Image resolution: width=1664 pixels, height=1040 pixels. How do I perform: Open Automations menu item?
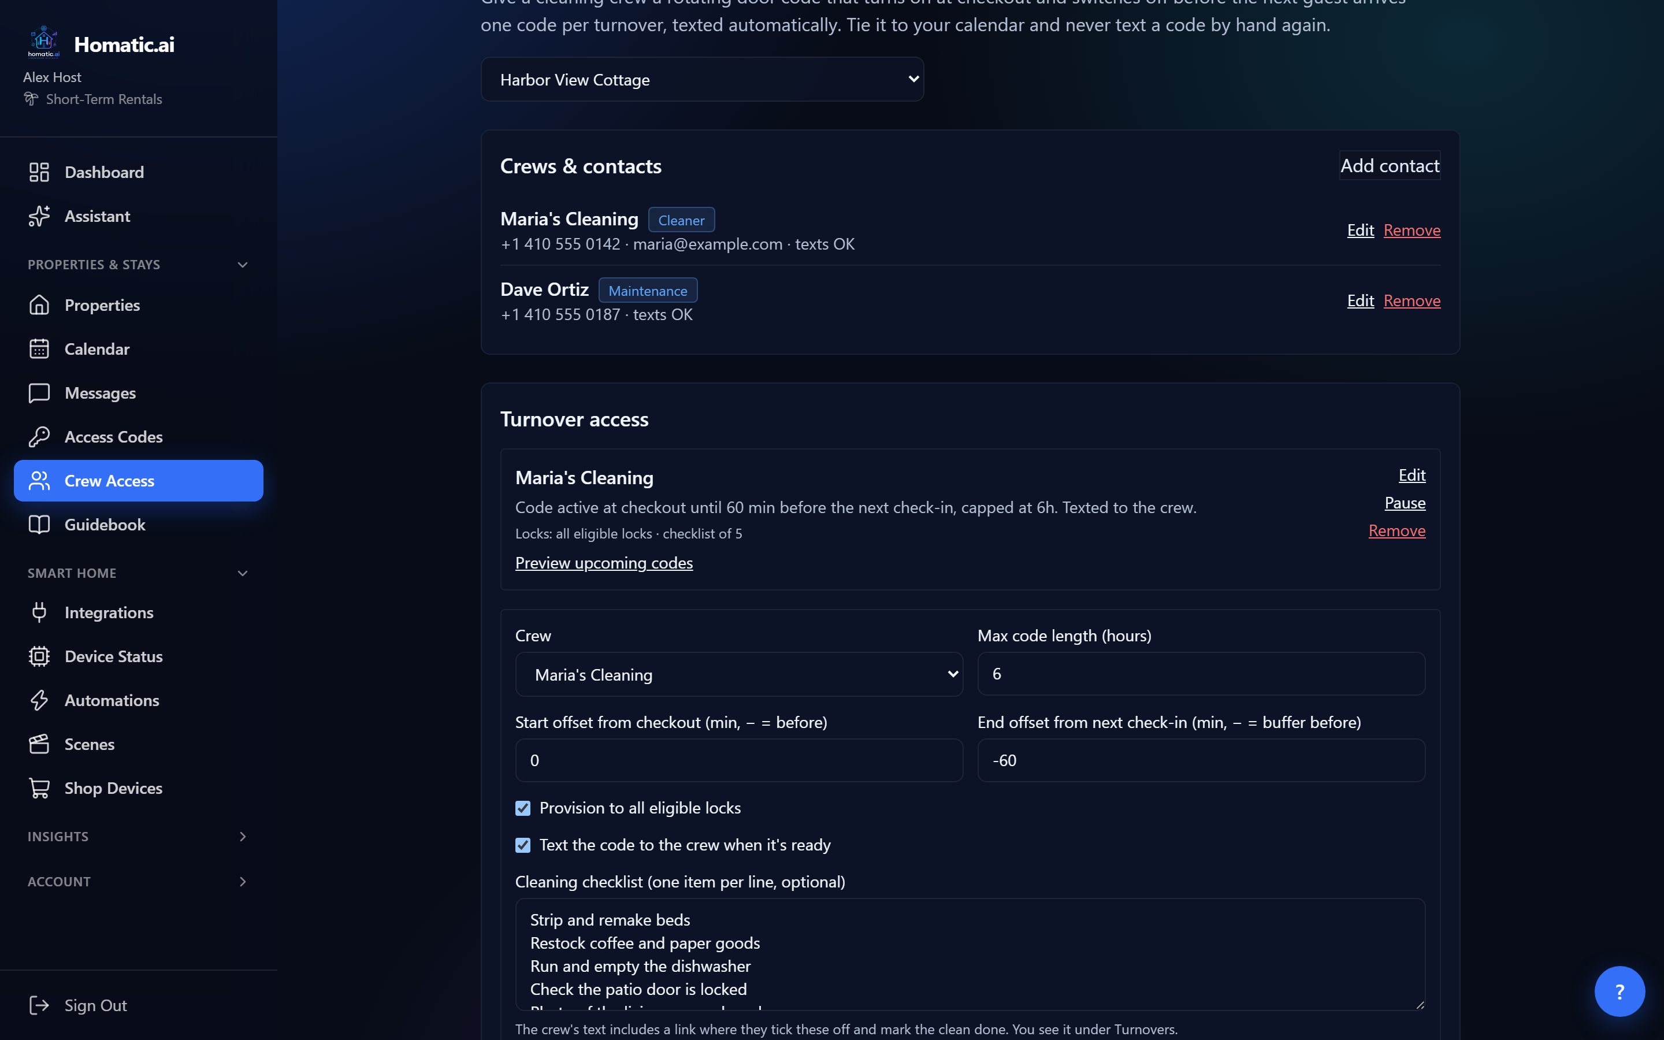tap(138, 700)
